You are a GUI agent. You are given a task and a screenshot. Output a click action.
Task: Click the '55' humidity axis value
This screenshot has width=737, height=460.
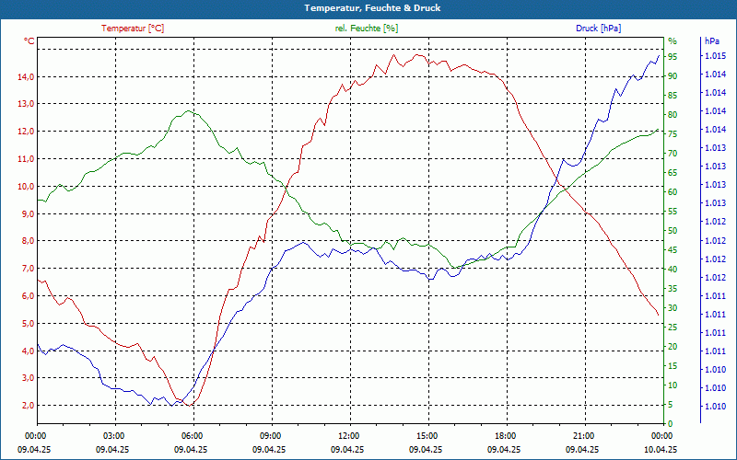pyautogui.click(x=673, y=212)
